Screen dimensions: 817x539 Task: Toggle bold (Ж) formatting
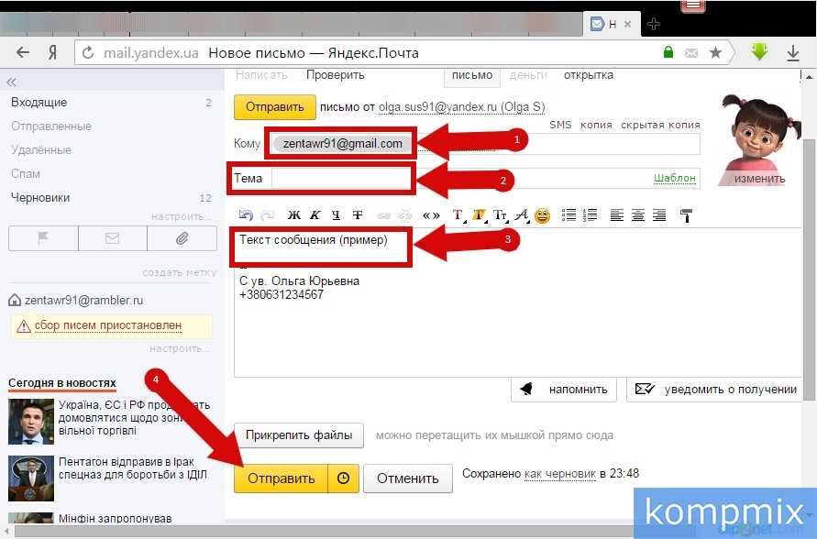pos(293,214)
